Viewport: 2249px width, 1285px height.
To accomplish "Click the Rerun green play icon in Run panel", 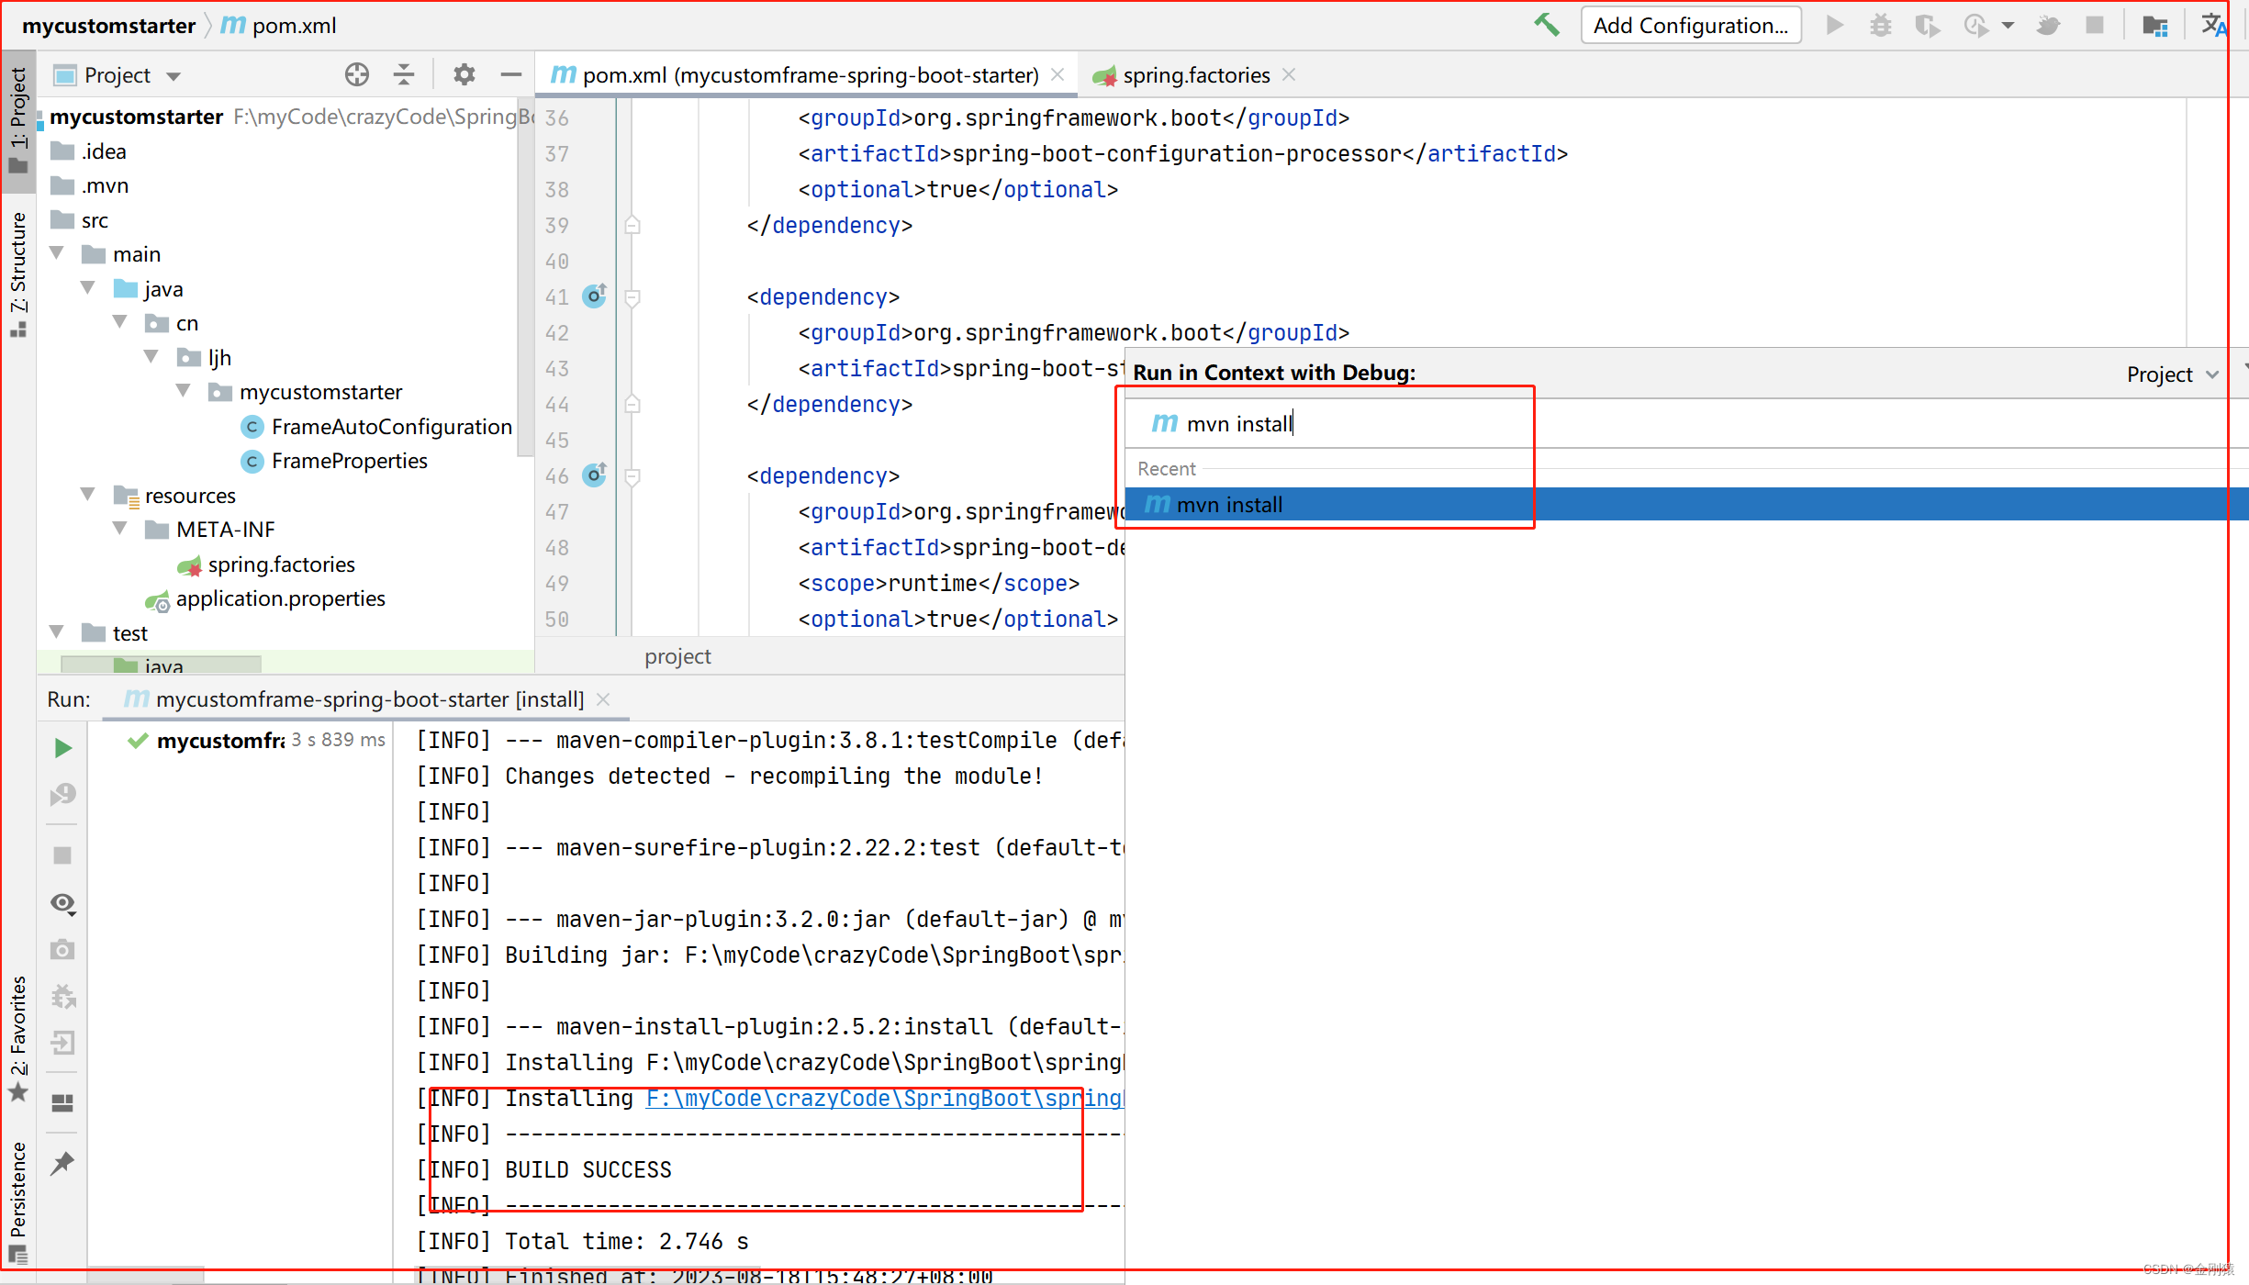I will coord(62,748).
